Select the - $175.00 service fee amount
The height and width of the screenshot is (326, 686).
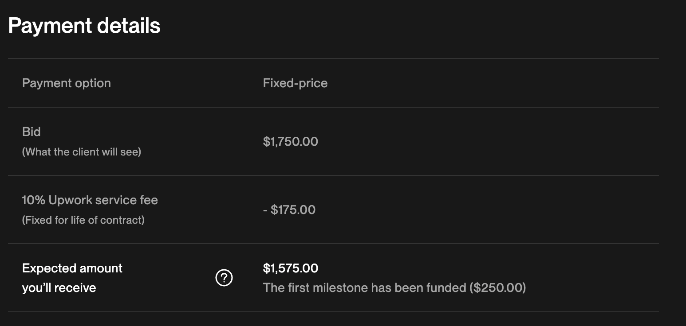289,210
